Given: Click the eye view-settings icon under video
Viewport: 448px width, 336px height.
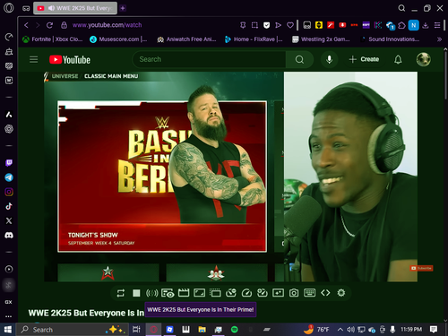Looking at the screenshot, I should click(x=168, y=293).
